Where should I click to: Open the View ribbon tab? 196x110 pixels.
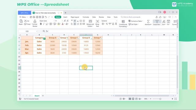(x=109, y=17)
